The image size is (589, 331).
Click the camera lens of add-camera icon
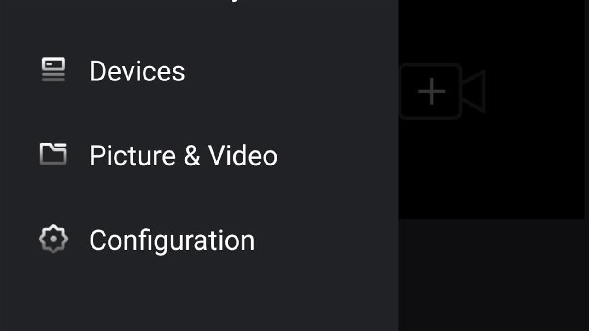[x=474, y=91]
